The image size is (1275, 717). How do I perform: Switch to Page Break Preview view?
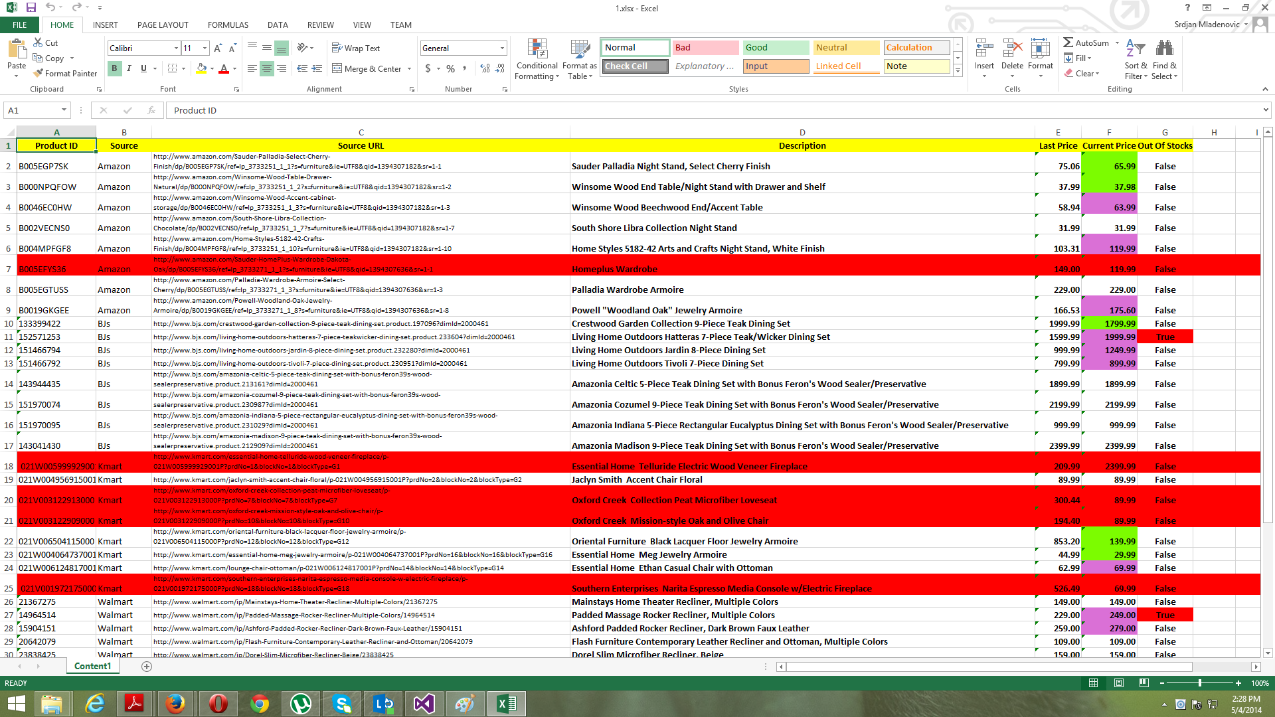click(1144, 682)
